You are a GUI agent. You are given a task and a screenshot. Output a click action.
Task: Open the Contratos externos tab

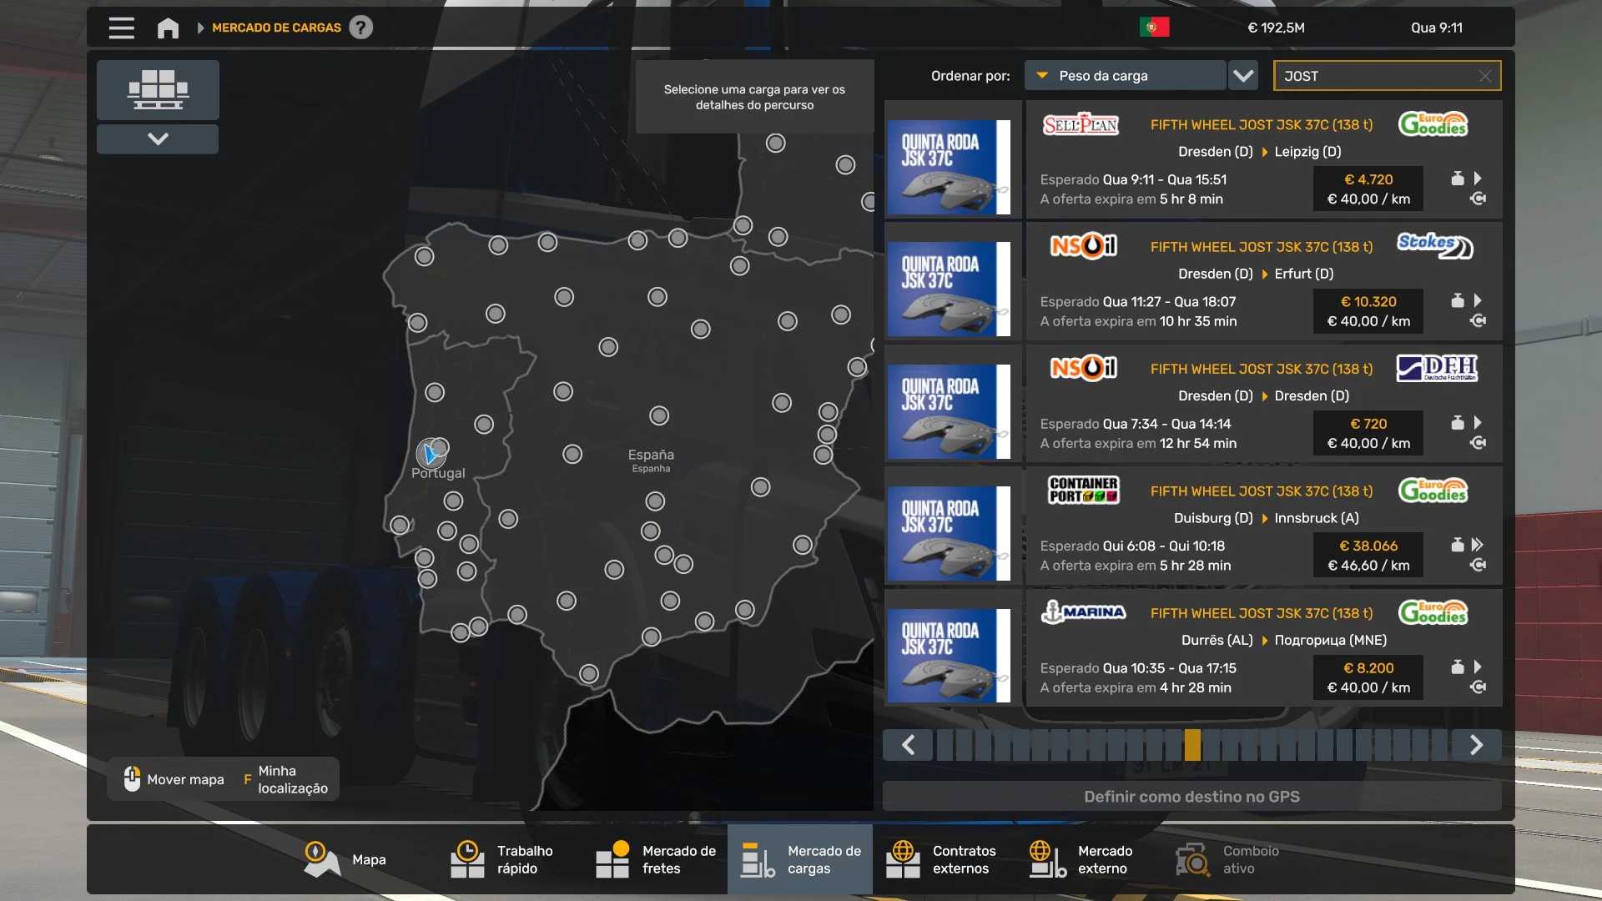tap(941, 859)
